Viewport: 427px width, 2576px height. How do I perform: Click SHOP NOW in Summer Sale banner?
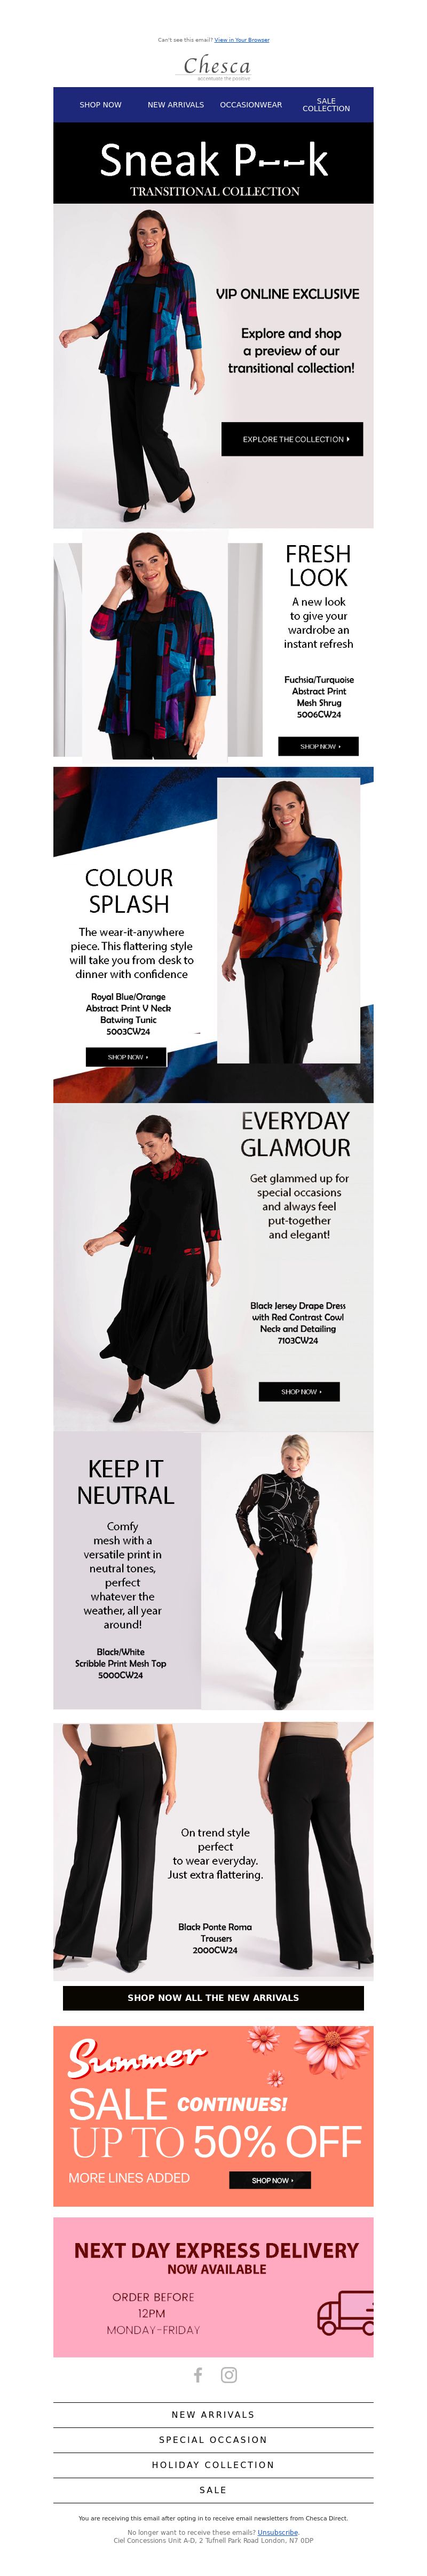coord(271,2180)
